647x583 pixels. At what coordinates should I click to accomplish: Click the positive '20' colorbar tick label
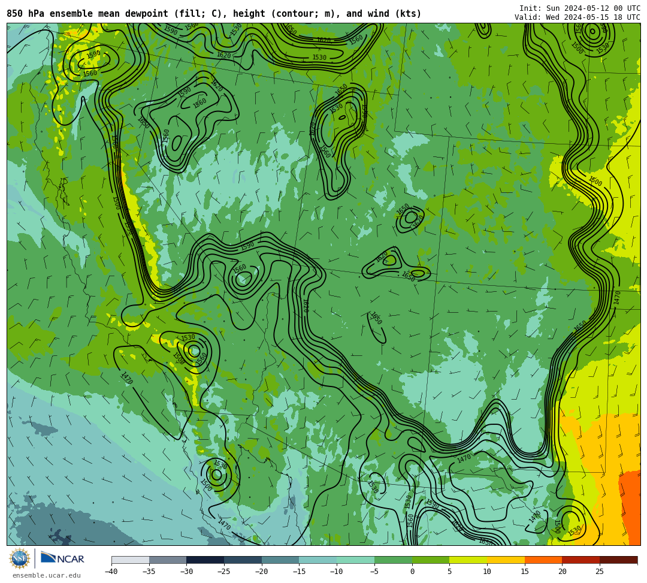[563, 572]
